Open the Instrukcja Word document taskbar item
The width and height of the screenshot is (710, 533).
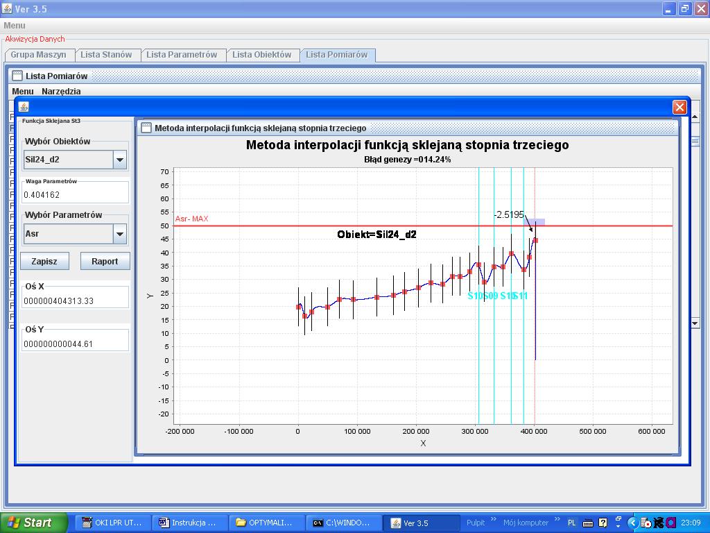coord(190,523)
